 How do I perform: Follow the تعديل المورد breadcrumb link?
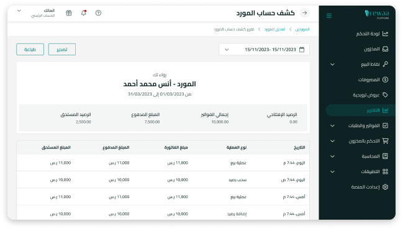tap(274, 30)
